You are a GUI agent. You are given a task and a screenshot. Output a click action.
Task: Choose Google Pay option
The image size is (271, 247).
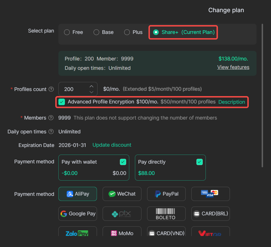(x=78, y=214)
